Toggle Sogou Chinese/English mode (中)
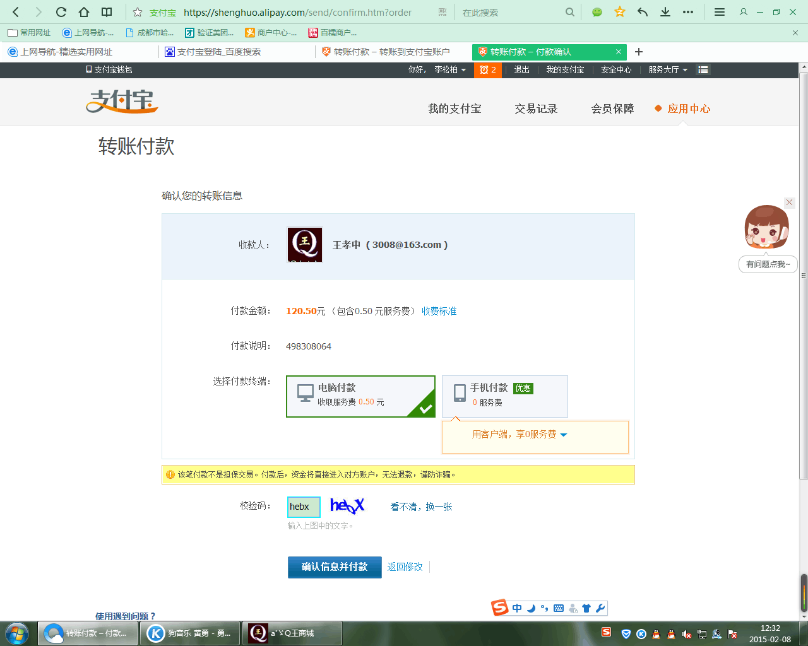 click(517, 608)
